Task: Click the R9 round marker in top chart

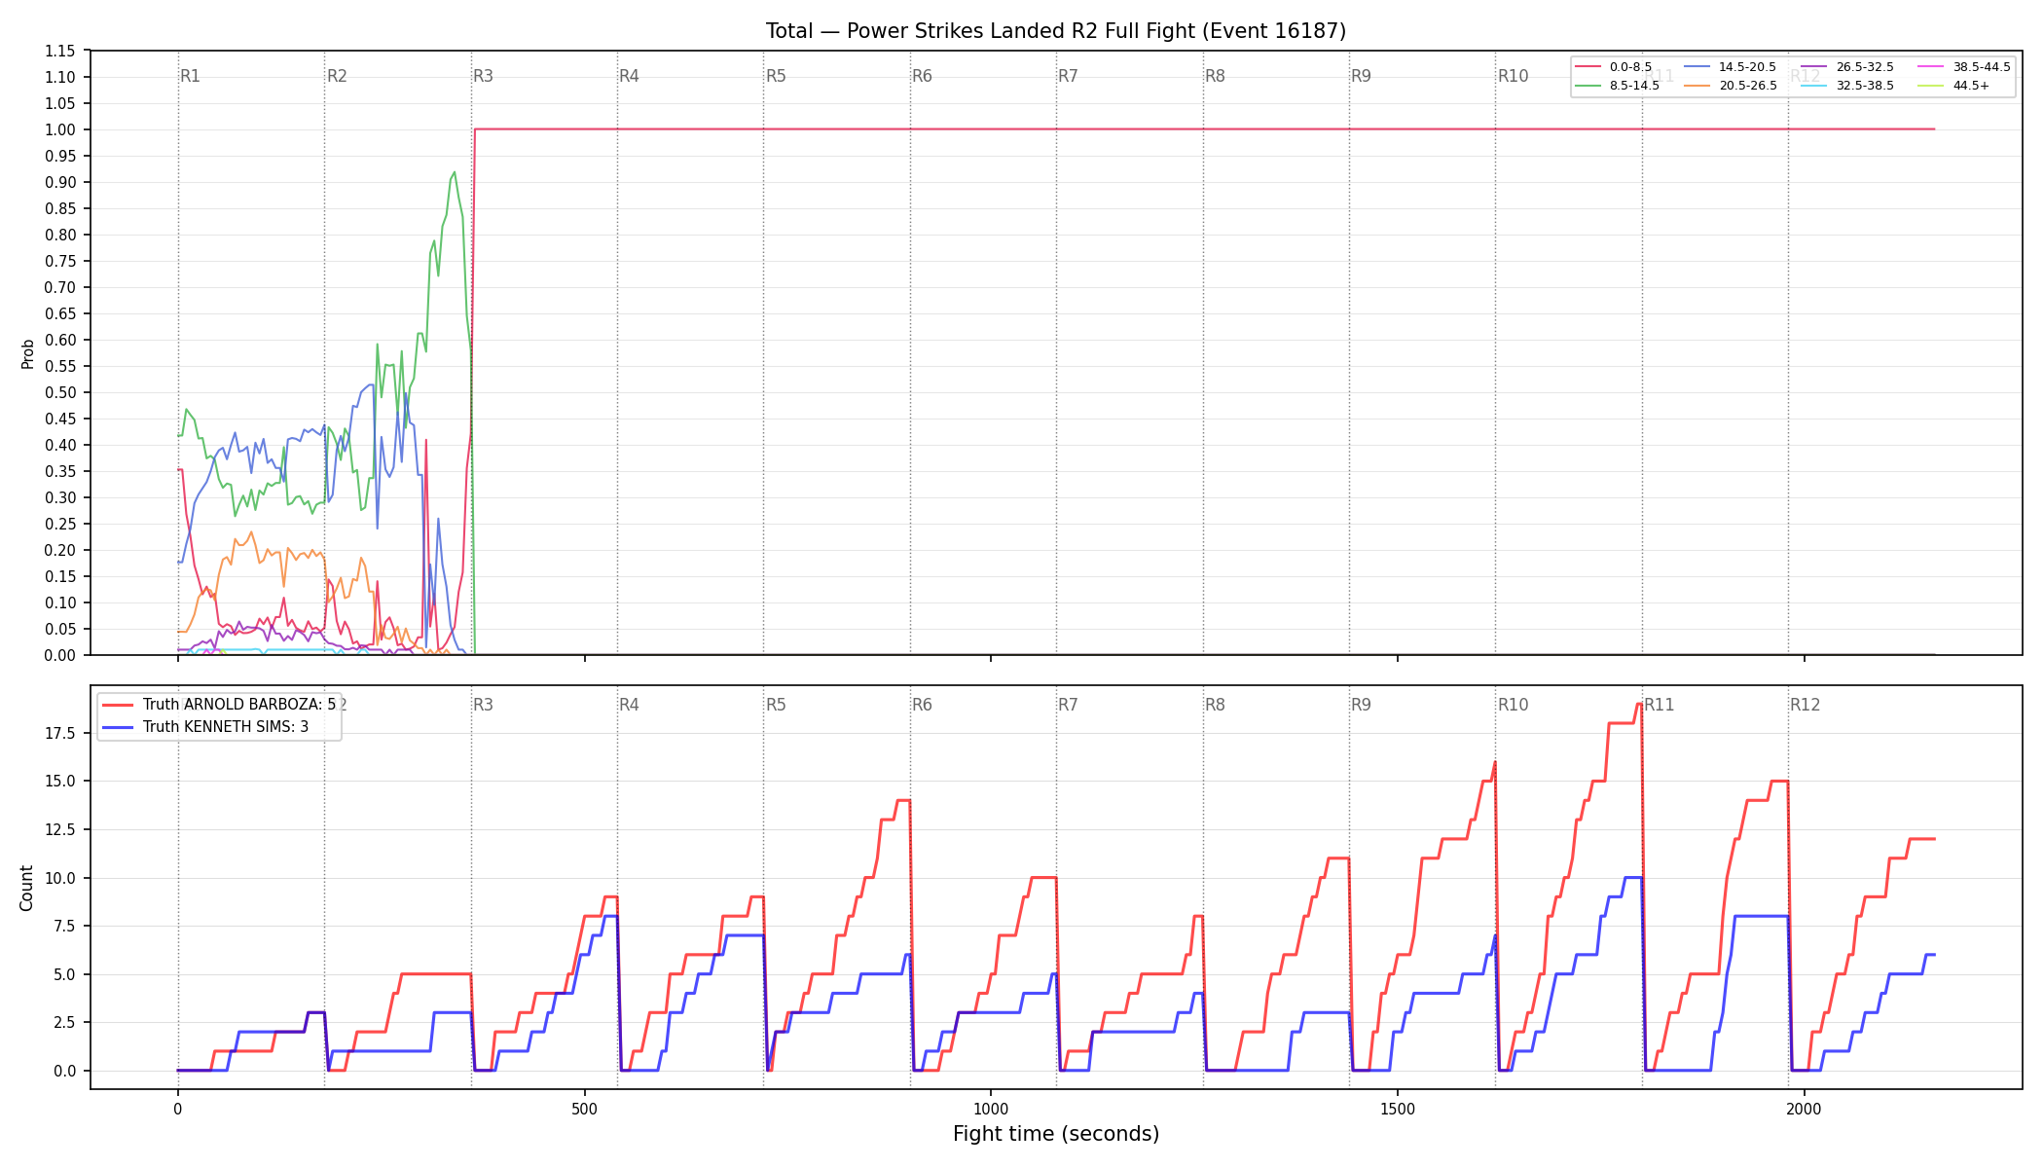Action: tap(1361, 76)
